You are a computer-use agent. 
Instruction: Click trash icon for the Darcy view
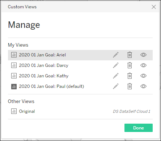click(130, 65)
